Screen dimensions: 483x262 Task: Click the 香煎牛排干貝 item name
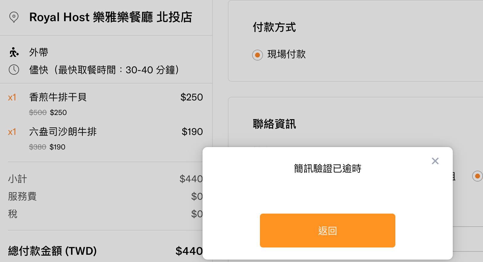point(58,97)
